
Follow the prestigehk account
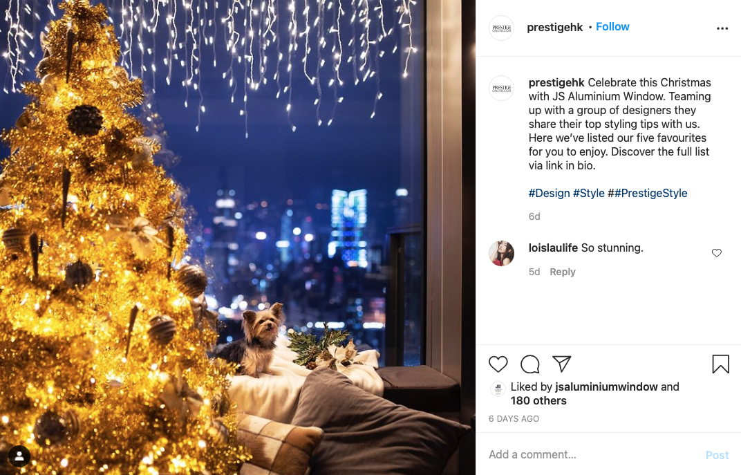point(612,26)
